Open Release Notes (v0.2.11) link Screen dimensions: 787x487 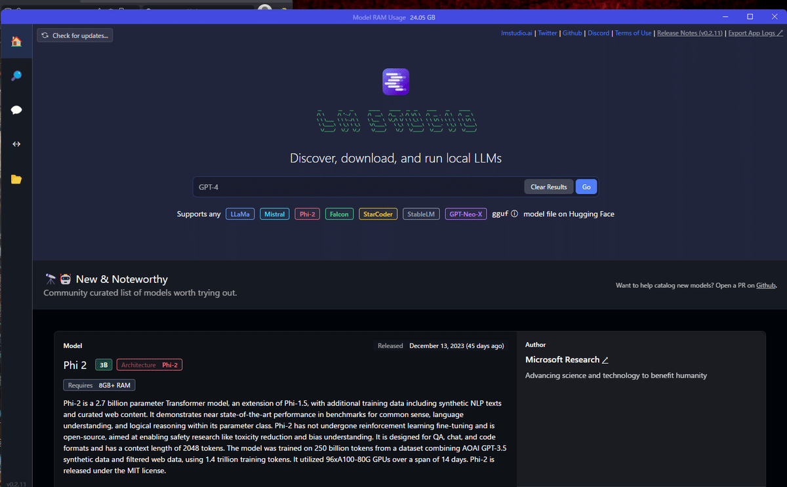click(690, 33)
